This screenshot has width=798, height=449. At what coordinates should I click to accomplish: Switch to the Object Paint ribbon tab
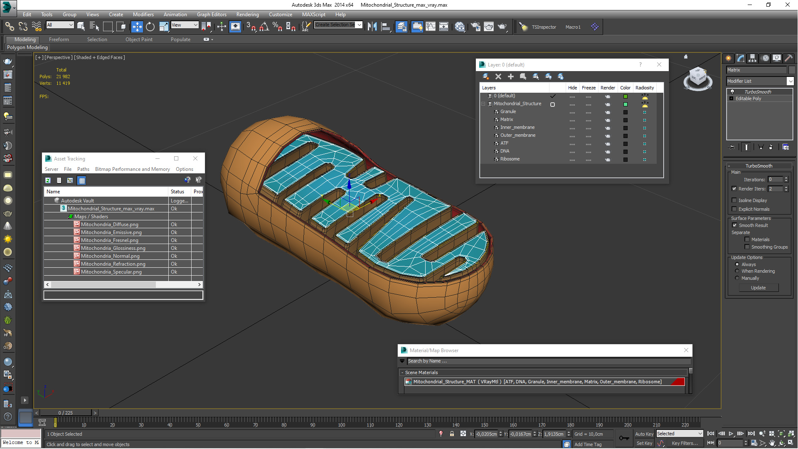pyautogui.click(x=139, y=39)
